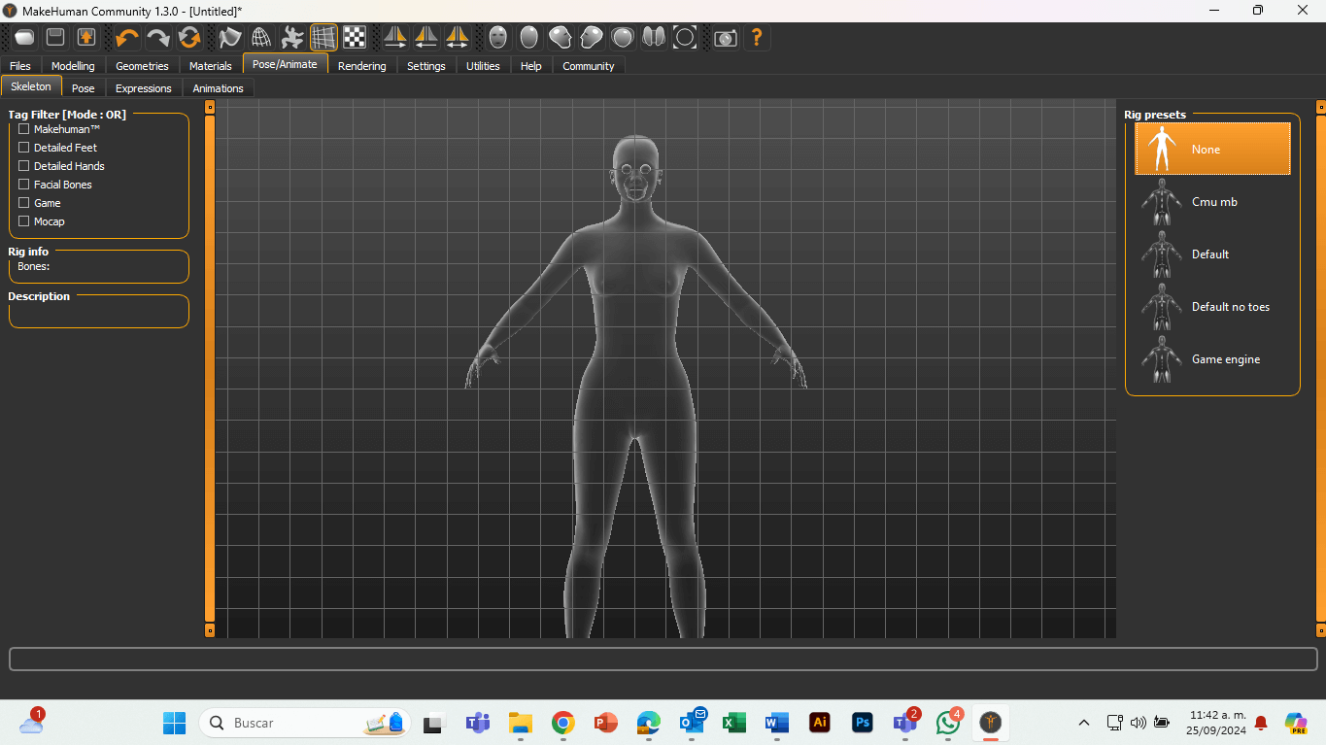Select the Default no toes rig

point(1212,306)
